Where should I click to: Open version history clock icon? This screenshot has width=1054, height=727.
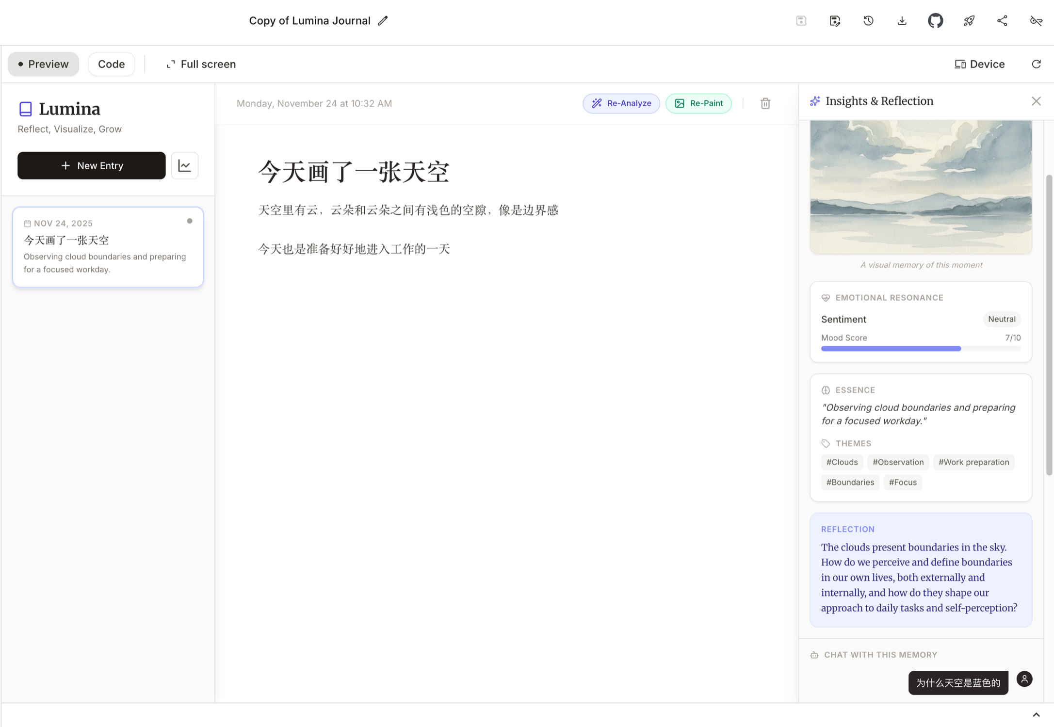point(868,21)
